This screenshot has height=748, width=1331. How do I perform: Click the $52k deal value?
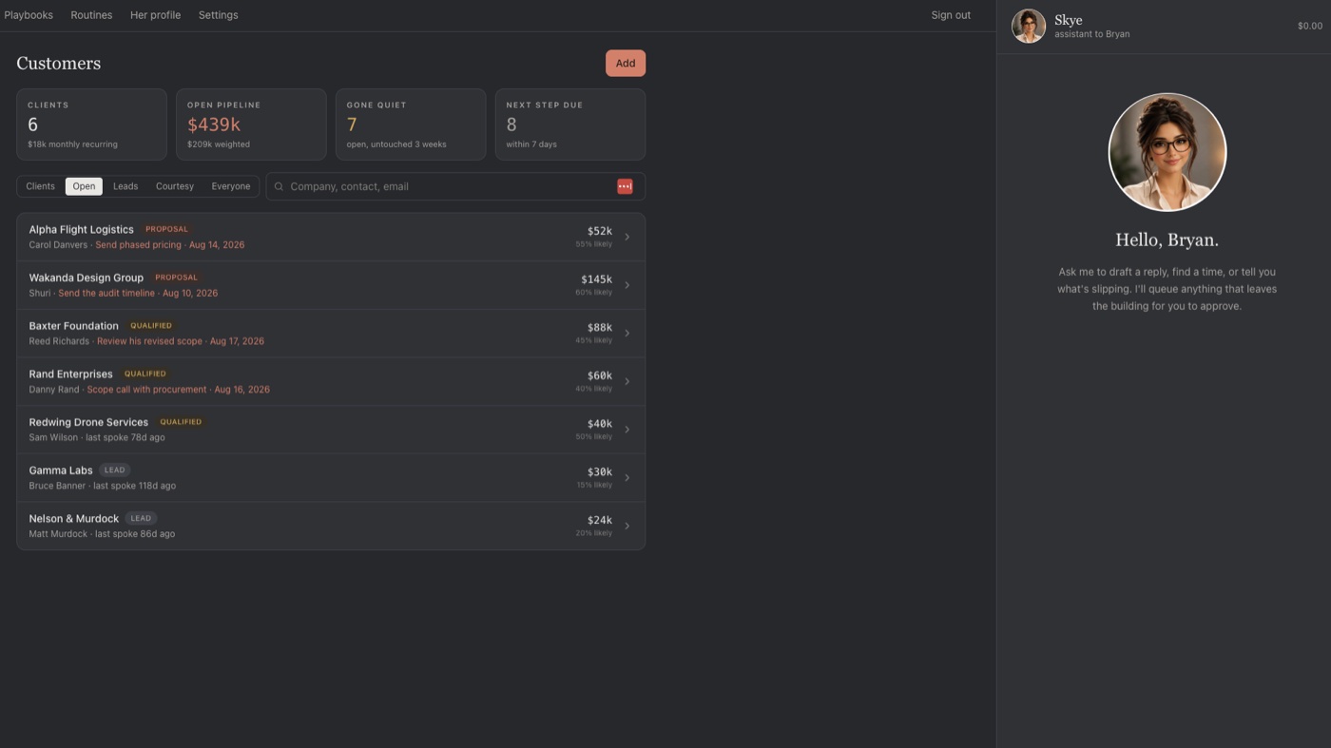click(600, 231)
